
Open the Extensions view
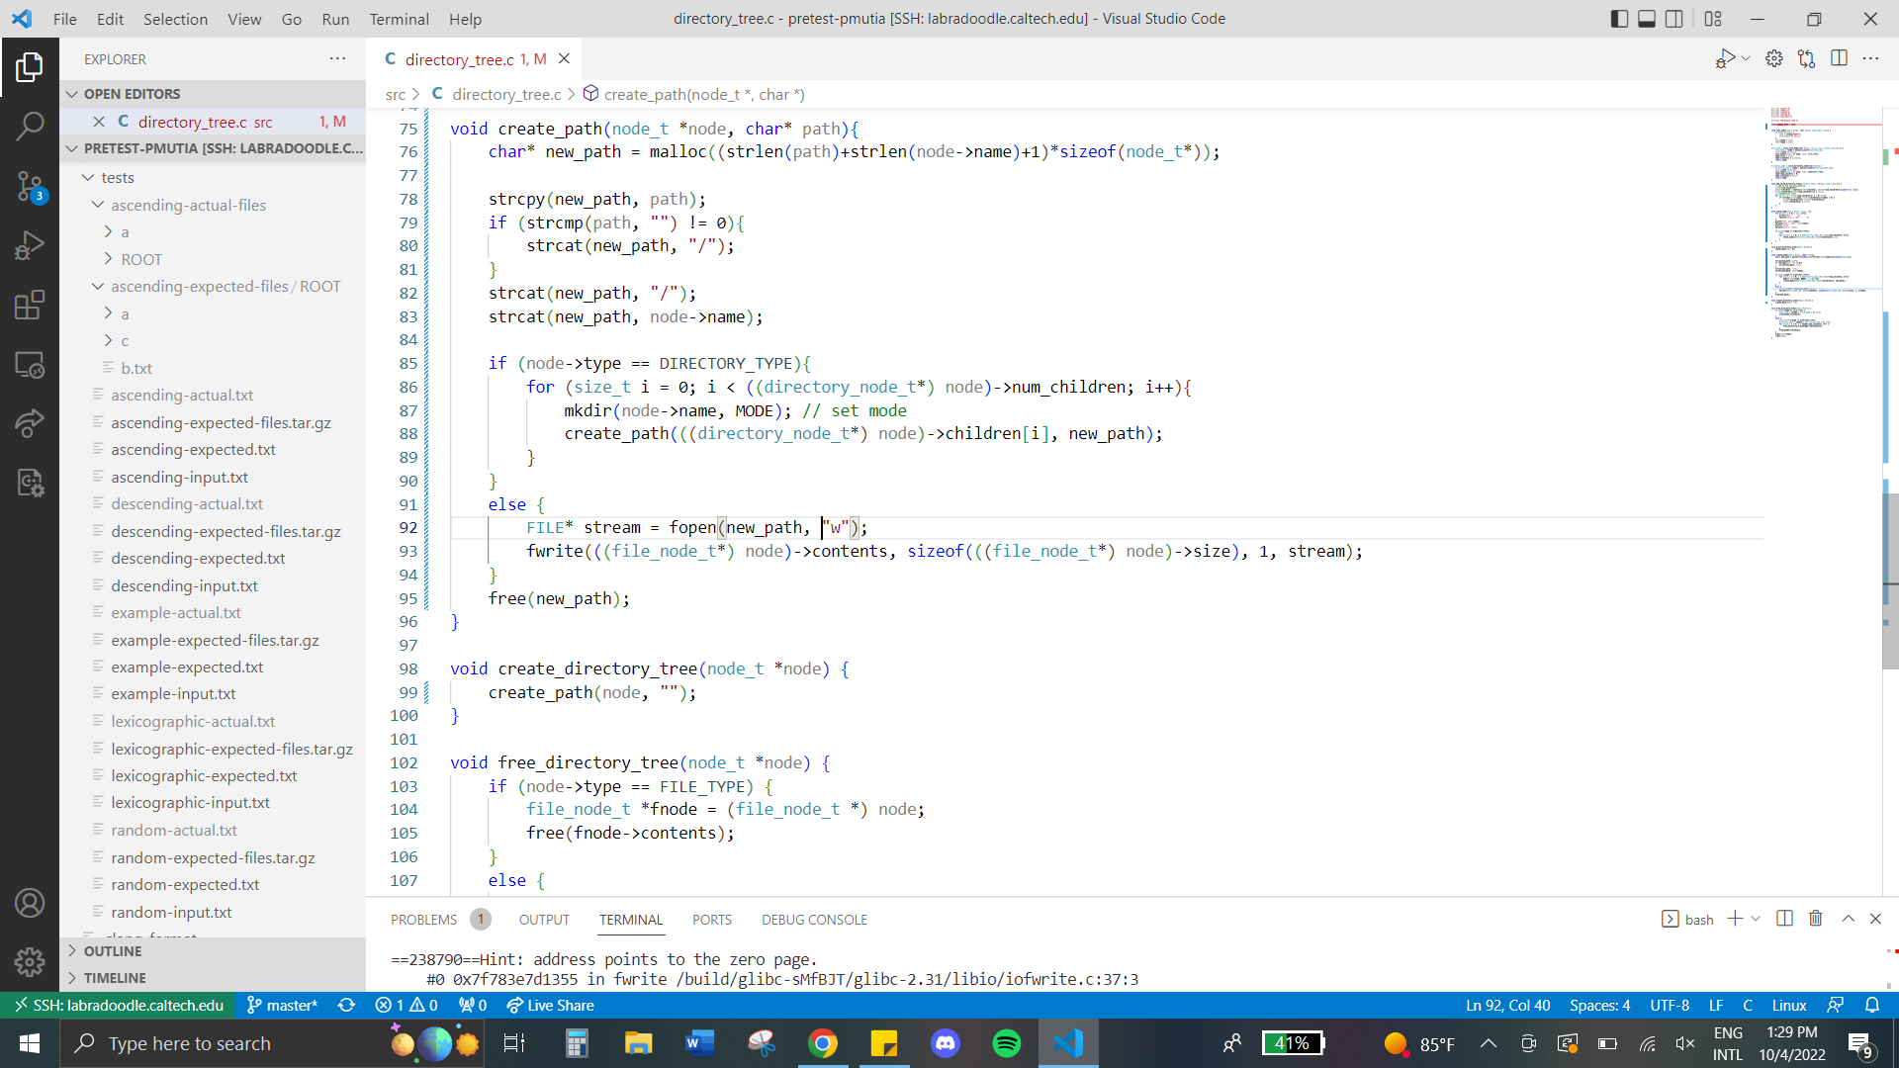30,305
